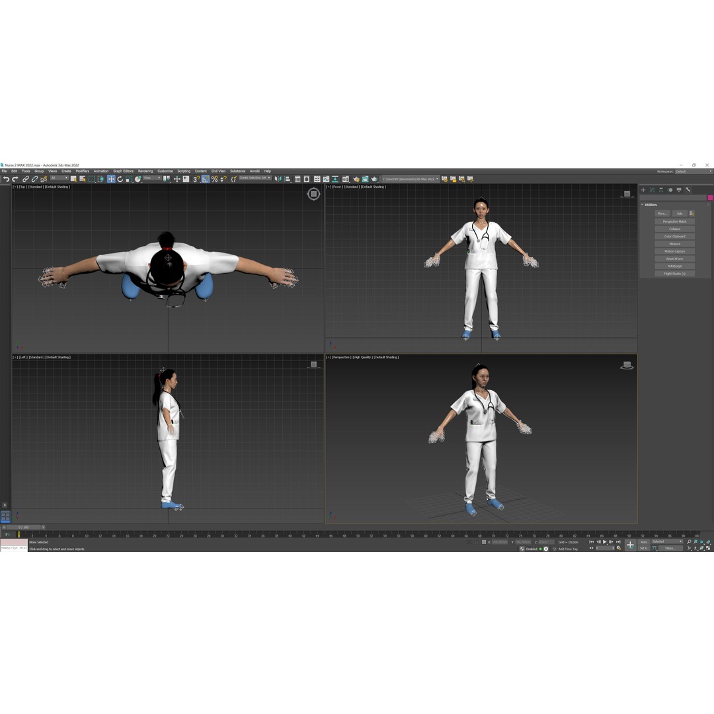Screen dimensions: 714x714
Task: Click the More... utilities button
Action: 662,214
